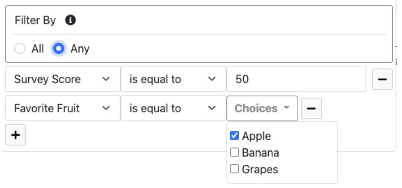
Task: Open the Favorite Fruit field dropdown
Action: (62, 109)
